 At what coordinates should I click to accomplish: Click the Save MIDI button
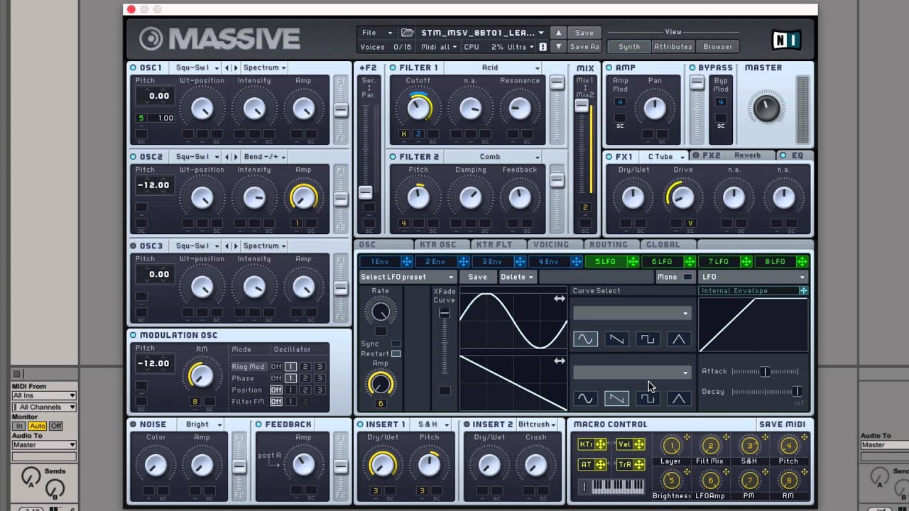[x=782, y=424]
